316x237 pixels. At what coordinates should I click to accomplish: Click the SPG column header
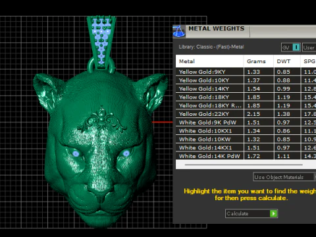click(308, 61)
